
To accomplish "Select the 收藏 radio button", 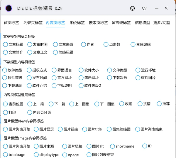I will (x=122, y=104).
